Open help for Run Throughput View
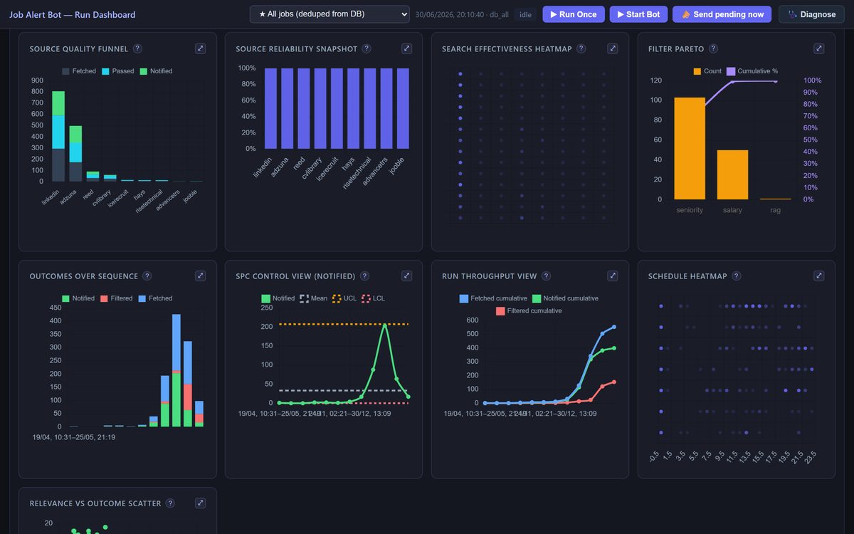Screen dimensions: 854x534 [x=546, y=276]
